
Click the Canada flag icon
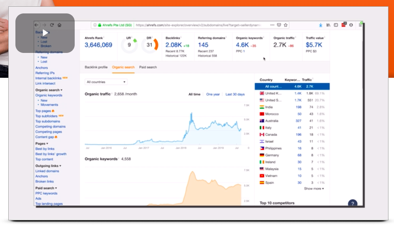point(262,135)
